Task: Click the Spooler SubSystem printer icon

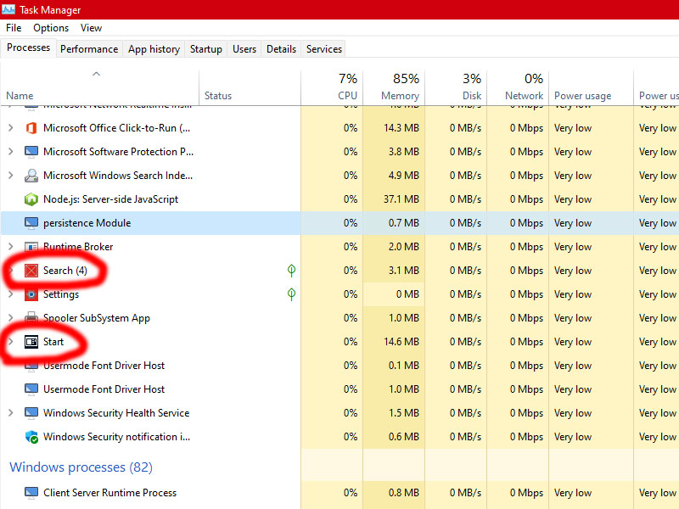Action: [31, 317]
